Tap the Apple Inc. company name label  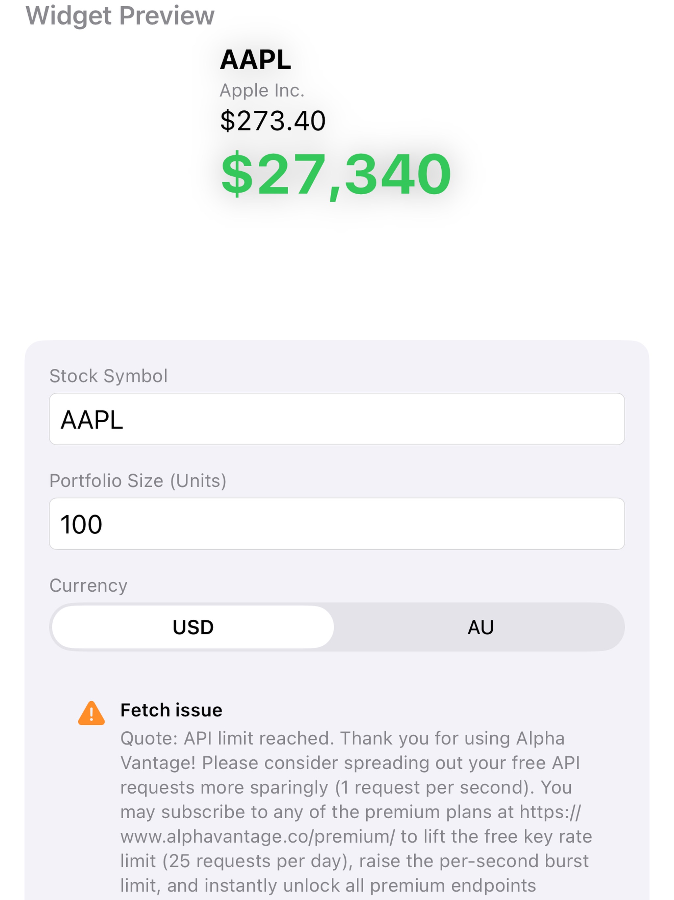point(263,90)
